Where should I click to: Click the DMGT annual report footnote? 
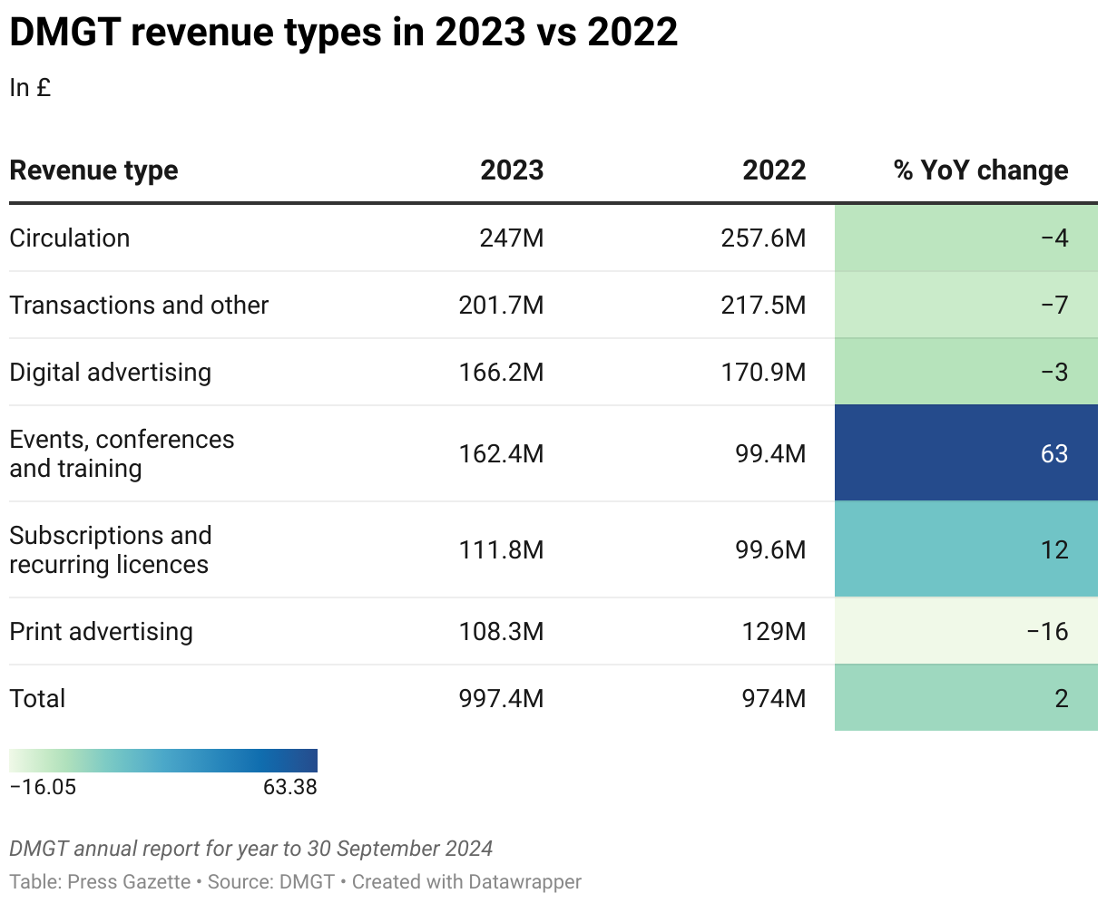250,849
